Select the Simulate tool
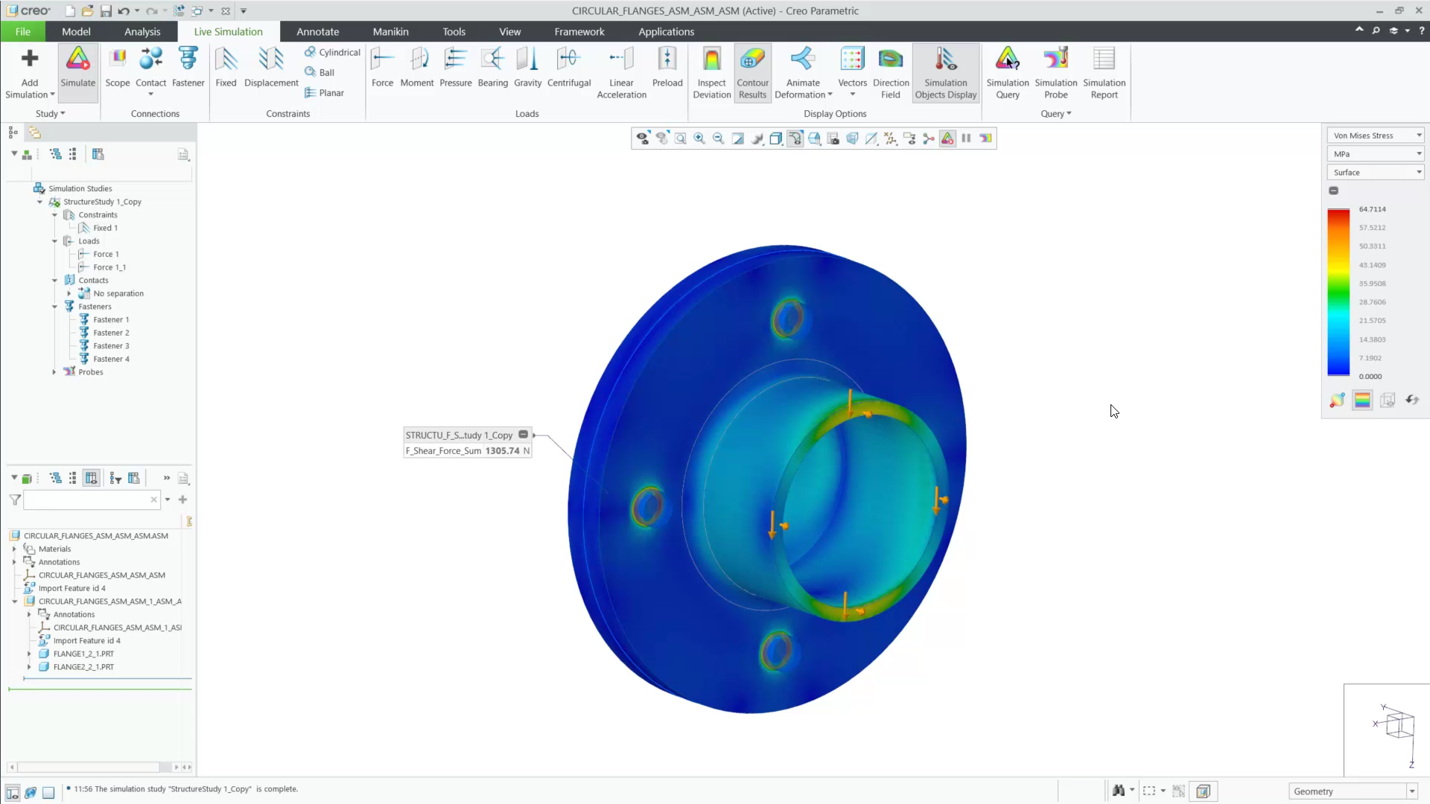Image resolution: width=1430 pixels, height=804 pixels. pyautogui.click(x=77, y=71)
